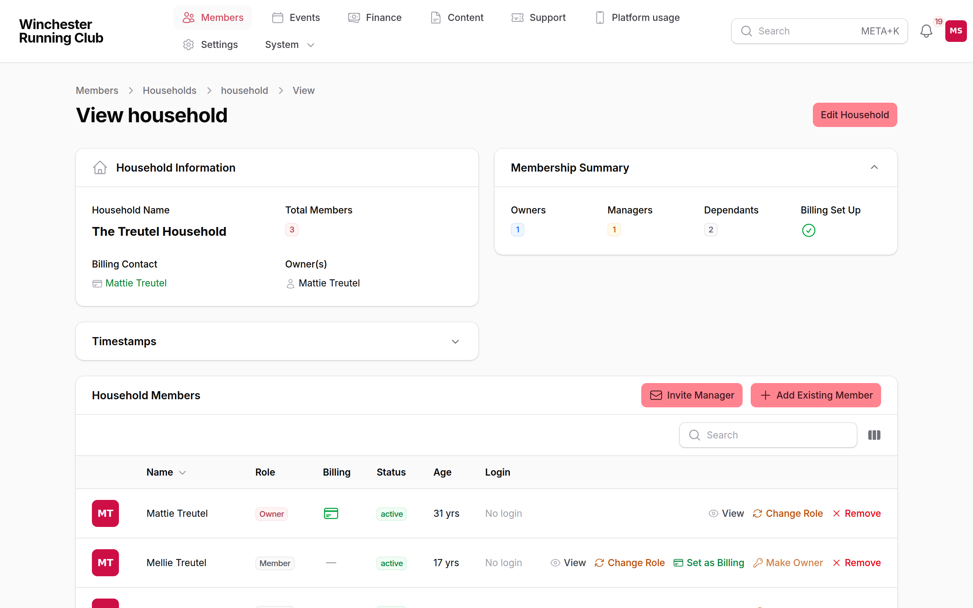Viewport: 973px width, 608px height.
Task: Click Invite Manager button
Action: coord(692,395)
